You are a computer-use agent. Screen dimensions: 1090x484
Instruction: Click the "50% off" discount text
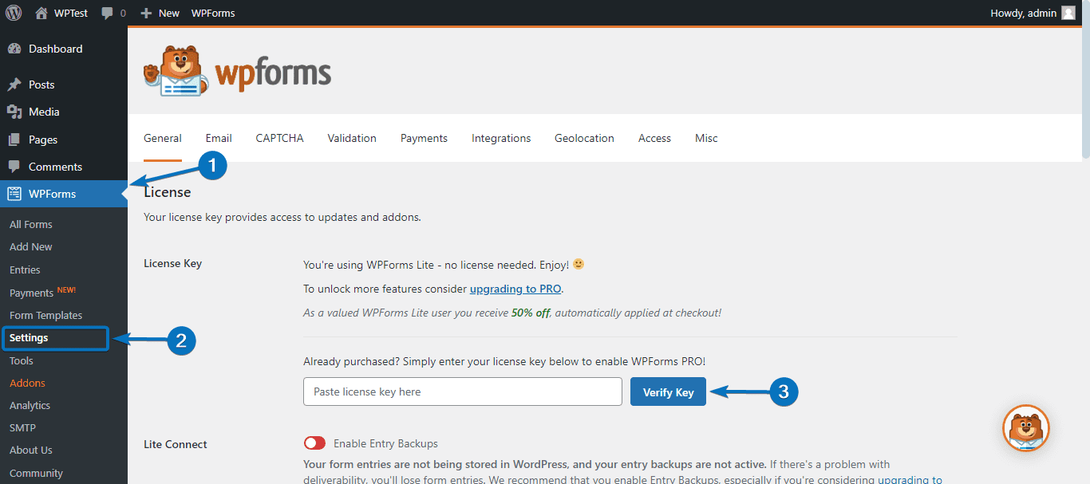[x=531, y=313]
